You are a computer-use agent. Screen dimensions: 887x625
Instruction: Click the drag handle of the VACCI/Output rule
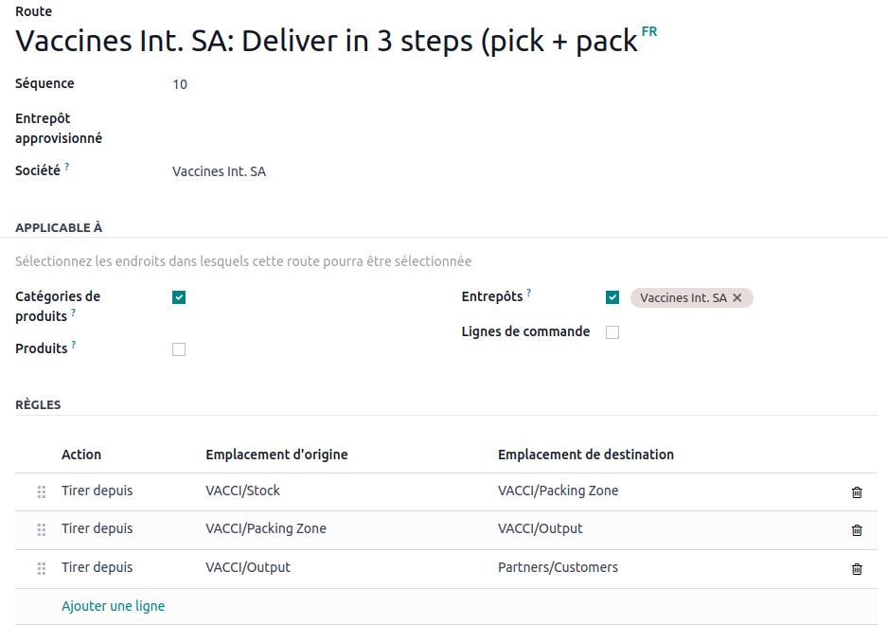[x=41, y=569]
